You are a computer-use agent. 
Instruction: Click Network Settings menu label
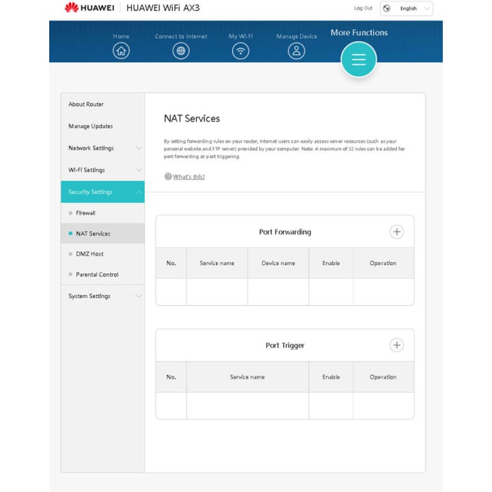(x=91, y=148)
